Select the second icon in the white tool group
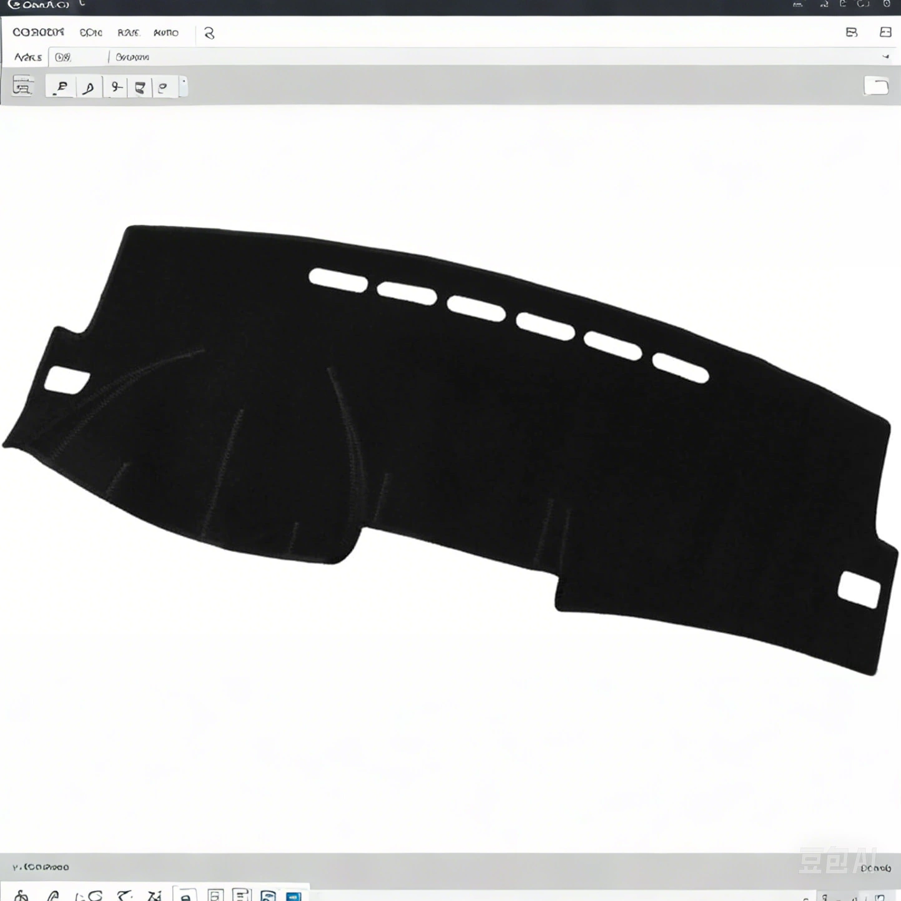This screenshot has height=901, width=901. [89, 87]
